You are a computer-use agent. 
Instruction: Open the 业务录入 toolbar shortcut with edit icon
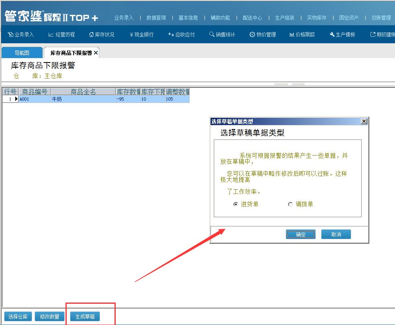point(20,34)
